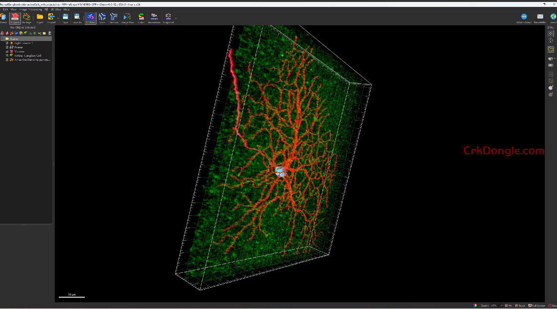Open the Image Proc tool
The image size is (557, 309).
(x=127, y=18)
